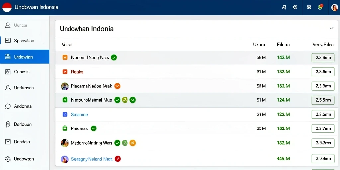340x170 pixels.
Task: Open the Uuncai sidebar item
Action: 25,25
